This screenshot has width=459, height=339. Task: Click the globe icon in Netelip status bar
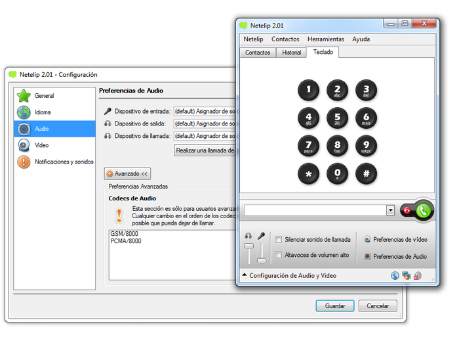tap(395, 276)
